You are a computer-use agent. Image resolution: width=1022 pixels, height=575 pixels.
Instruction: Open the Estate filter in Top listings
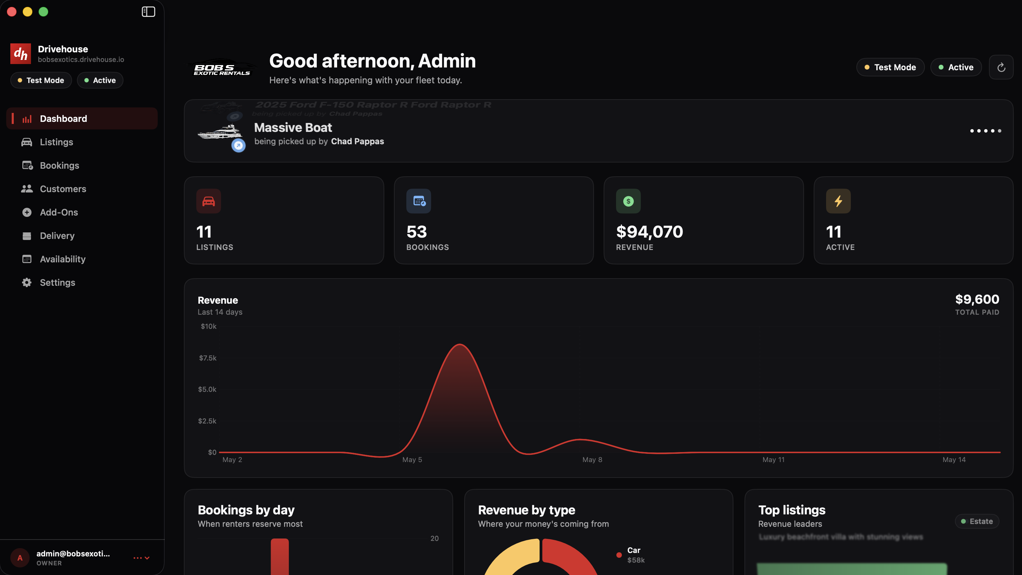[977, 521]
